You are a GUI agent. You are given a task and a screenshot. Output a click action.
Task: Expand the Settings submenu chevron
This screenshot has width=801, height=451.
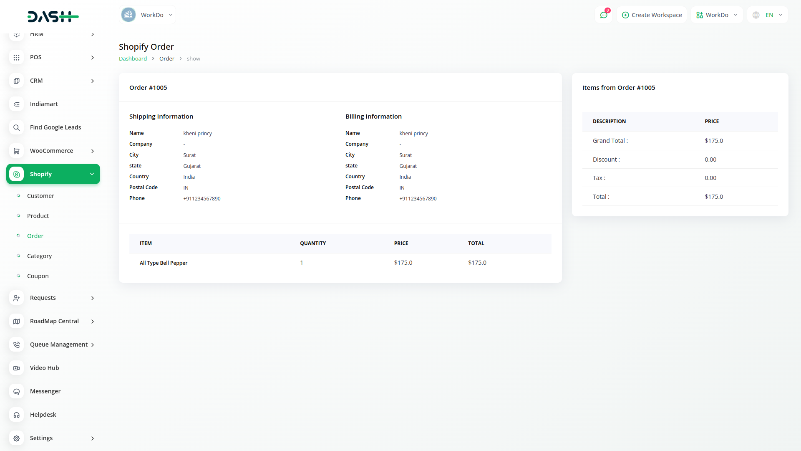93,438
